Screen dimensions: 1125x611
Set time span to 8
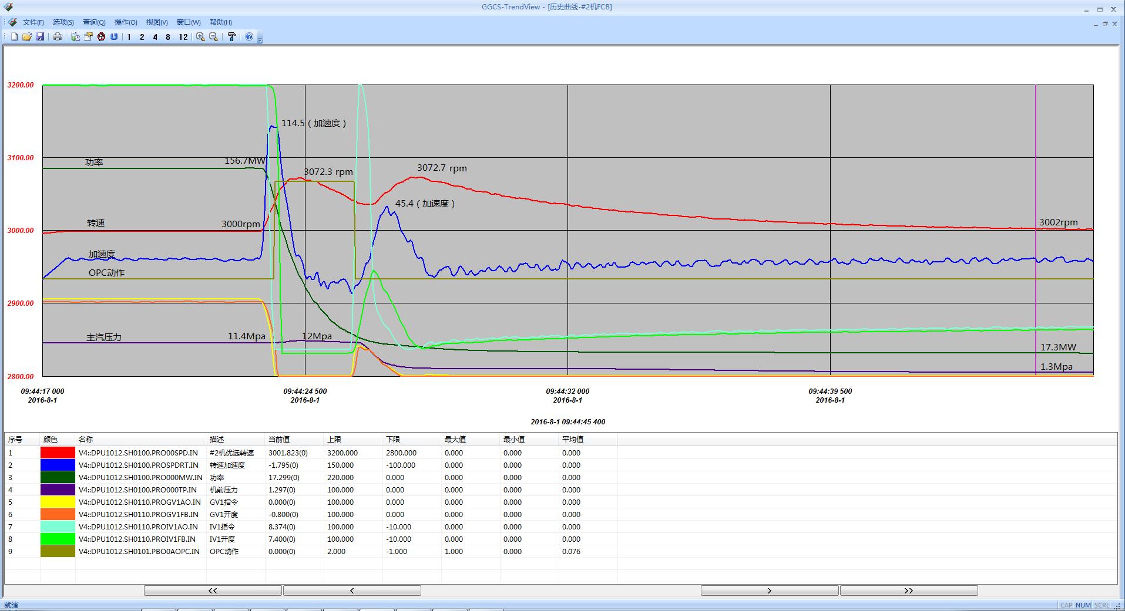[168, 37]
